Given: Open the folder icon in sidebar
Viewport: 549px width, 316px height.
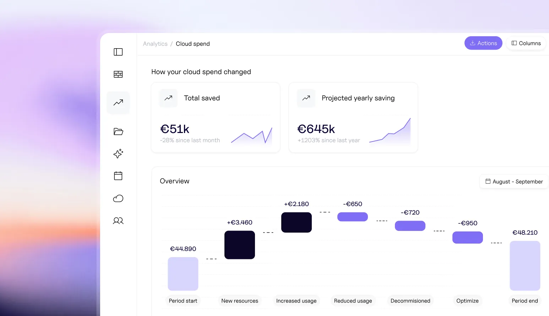Looking at the screenshot, I should point(118,132).
